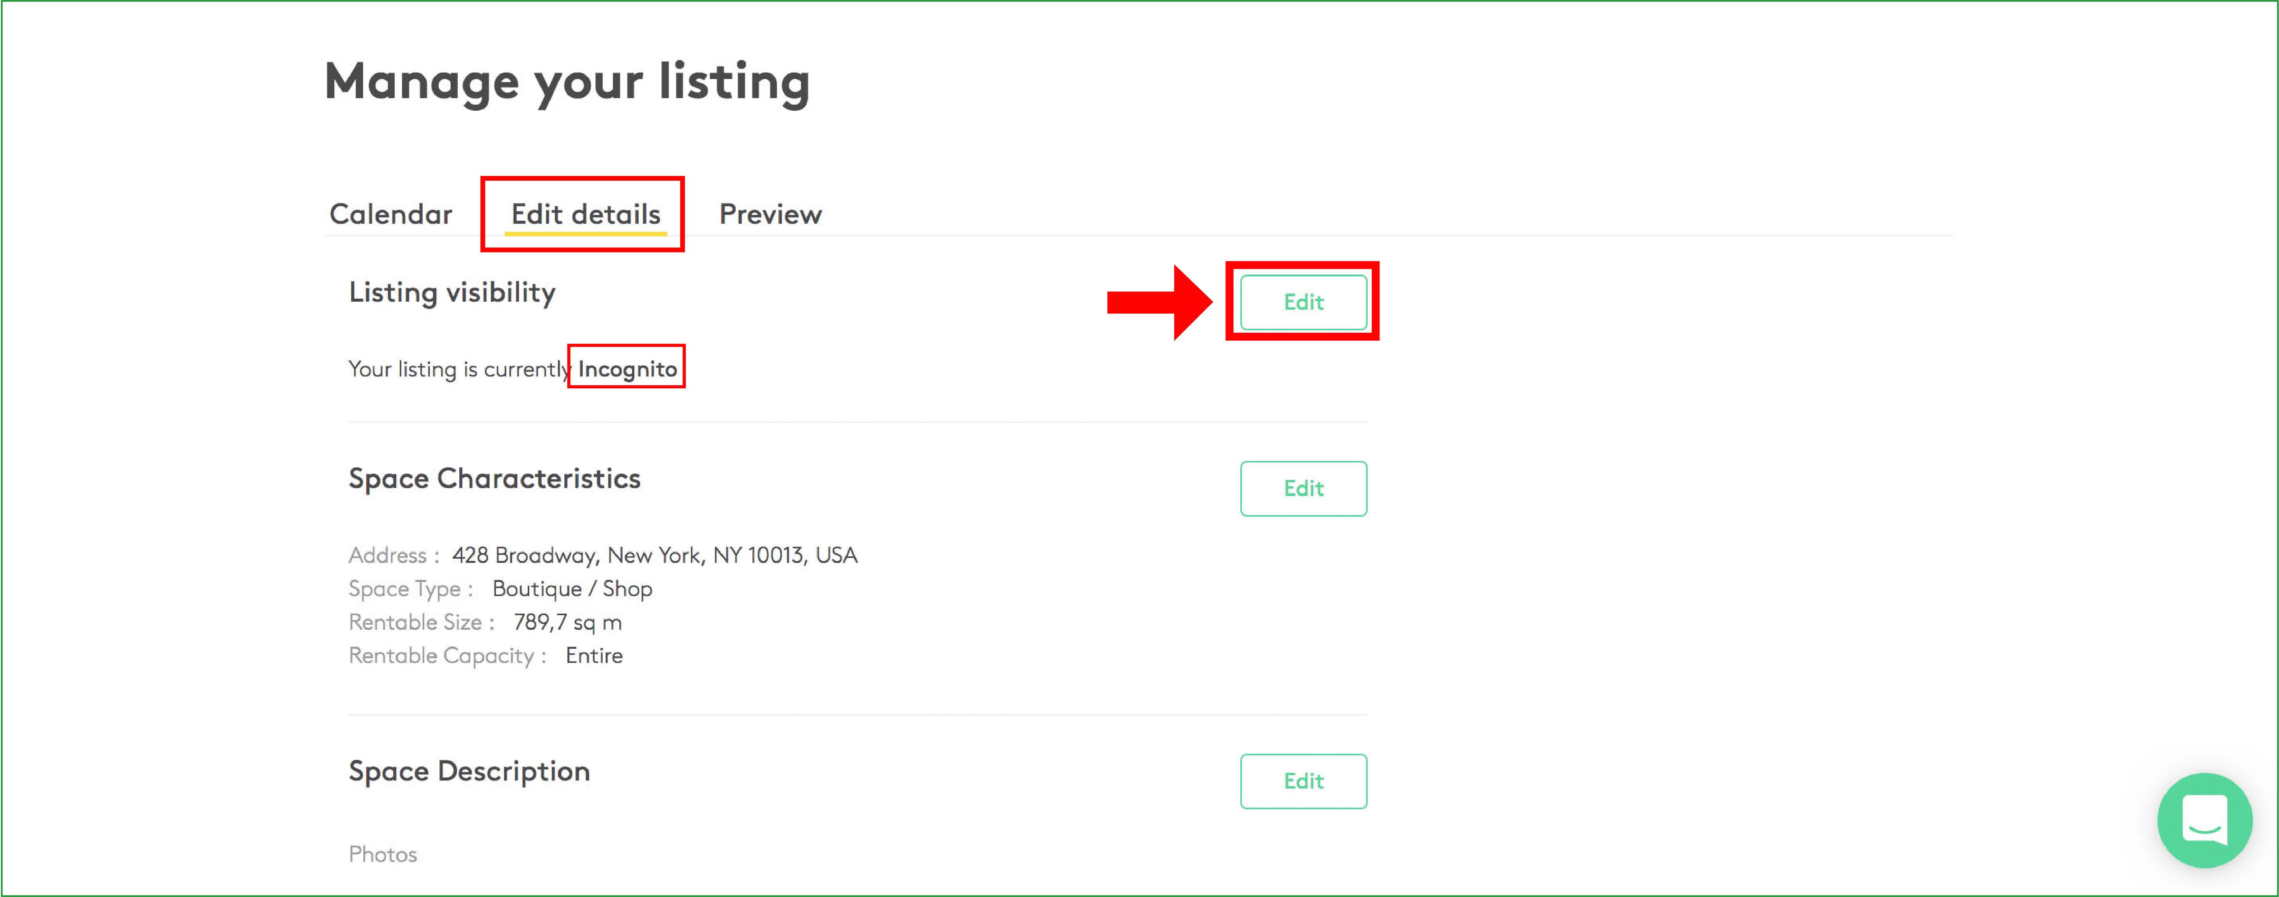The height and width of the screenshot is (897, 2279).
Task: Click the Space Description heading
Action: pos(469,771)
